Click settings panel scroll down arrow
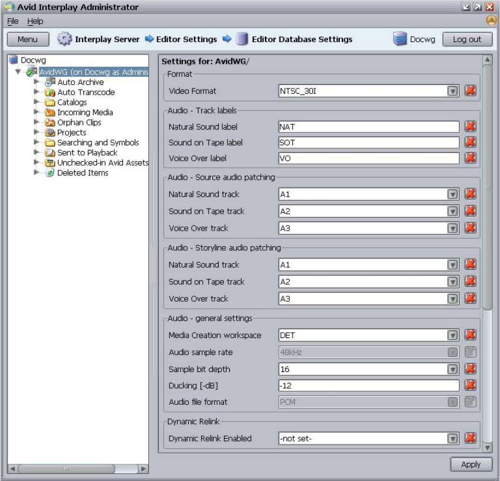The image size is (500, 481). (x=487, y=448)
